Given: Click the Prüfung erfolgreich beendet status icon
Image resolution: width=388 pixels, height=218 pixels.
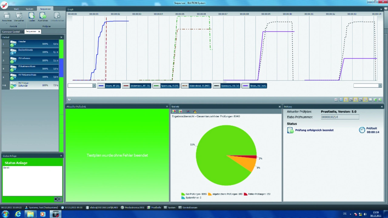Looking at the screenshot, I should tap(290, 130).
